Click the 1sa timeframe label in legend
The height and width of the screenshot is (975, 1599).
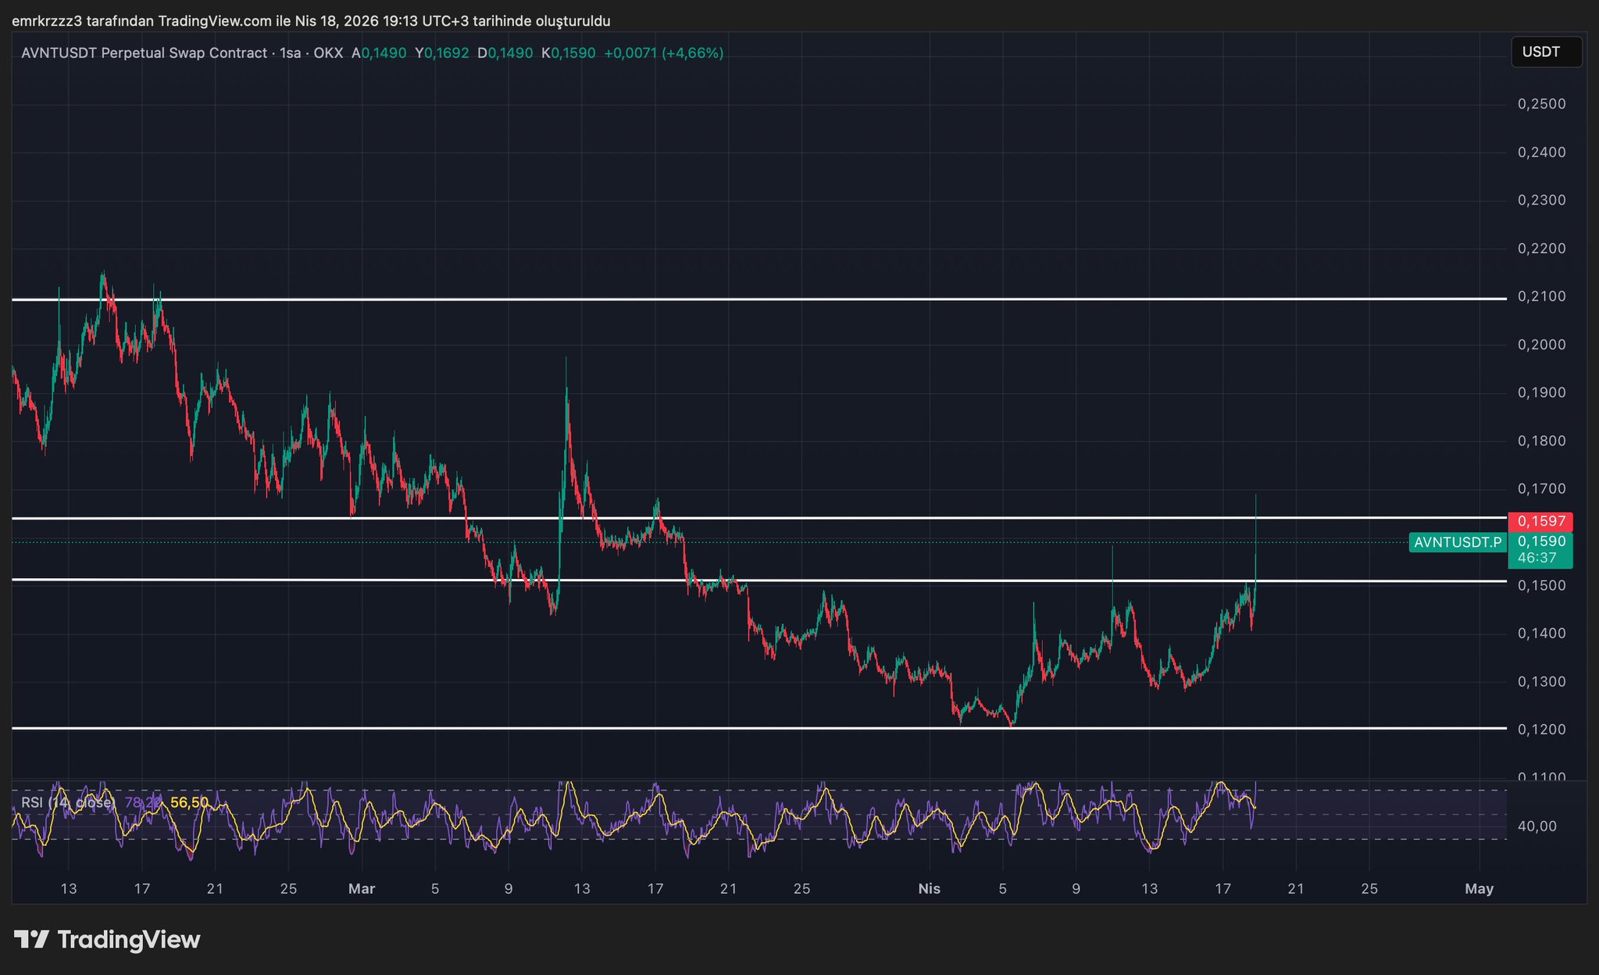290,53
